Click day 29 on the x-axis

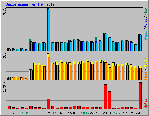pyautogui.click(x=131, y=113)
